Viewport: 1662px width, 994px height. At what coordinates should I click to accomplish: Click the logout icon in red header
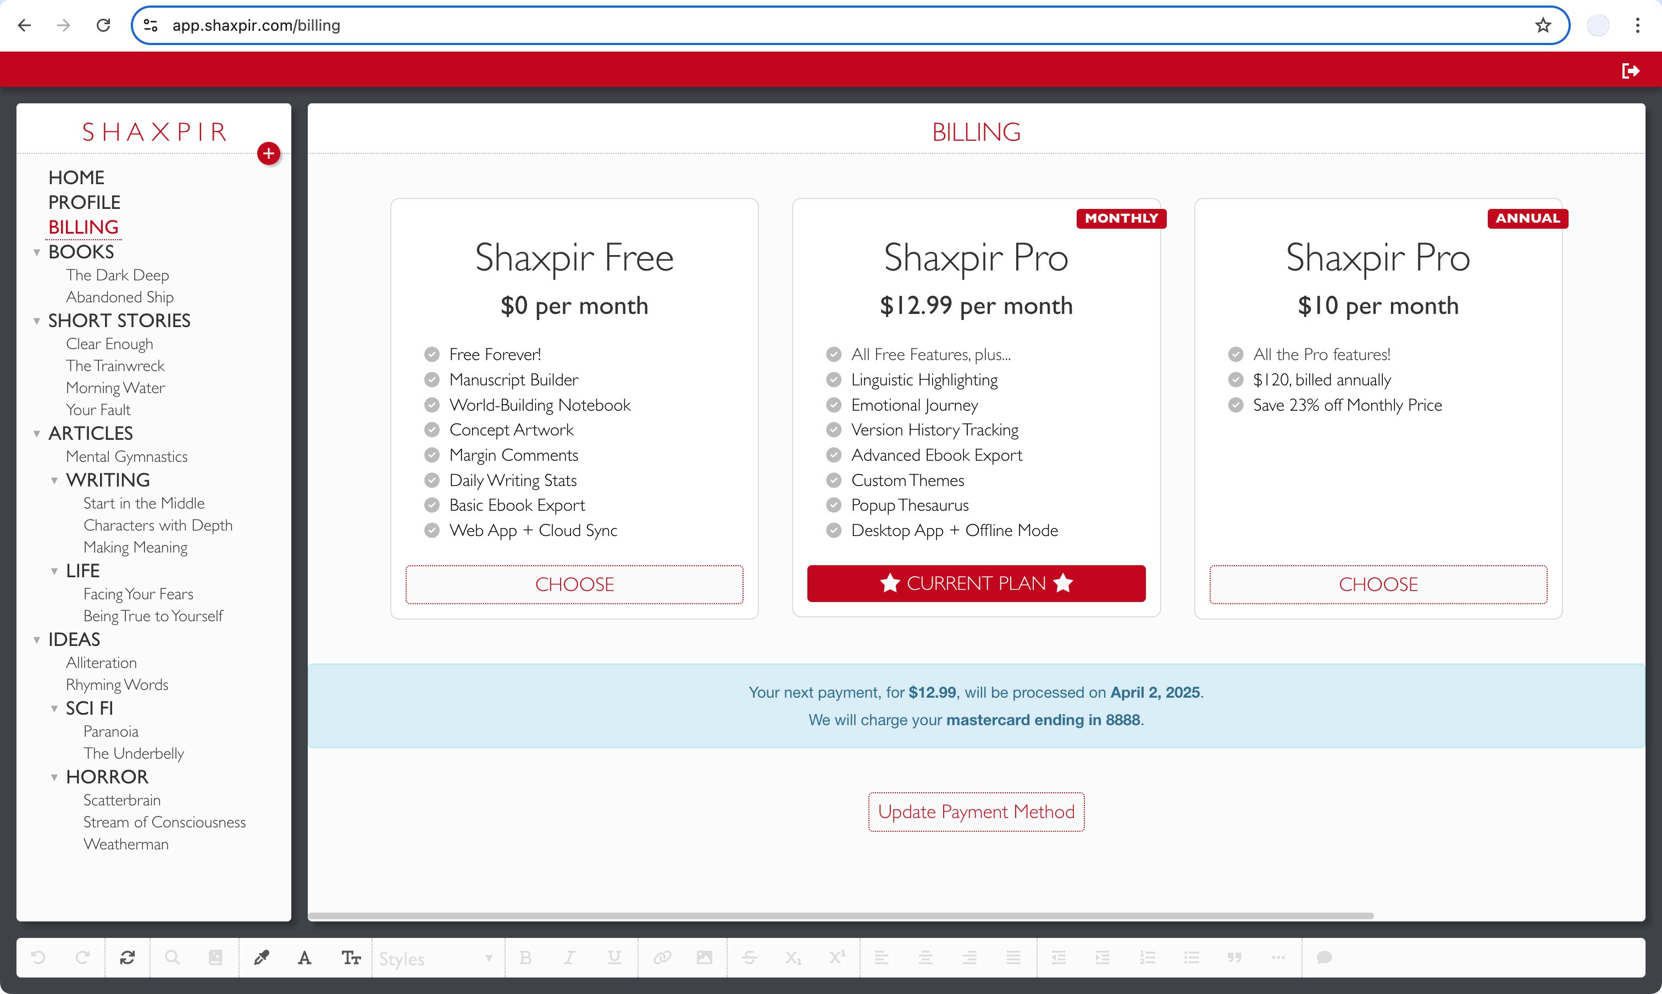(x=1631, y=70)
